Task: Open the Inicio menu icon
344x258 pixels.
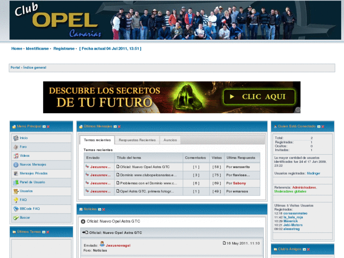Action: tap(16, 138)
